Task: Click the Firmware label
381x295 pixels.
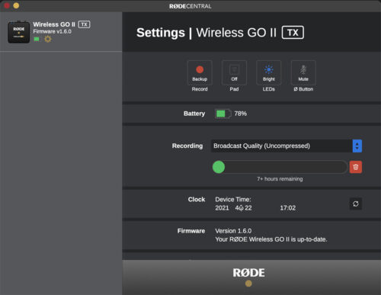Action: (191, 231)
